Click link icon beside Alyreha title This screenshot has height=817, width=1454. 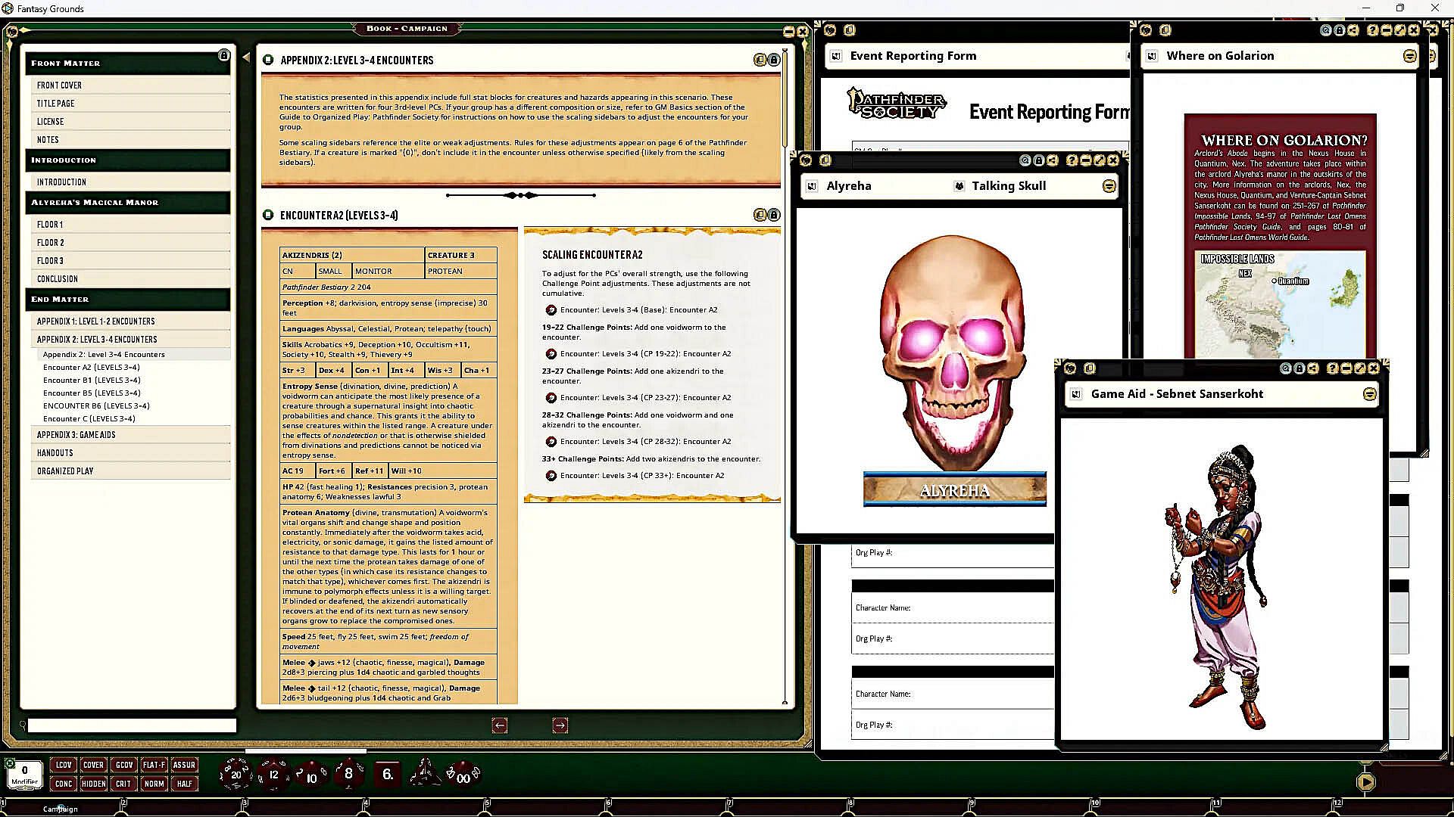click(812, 186)
